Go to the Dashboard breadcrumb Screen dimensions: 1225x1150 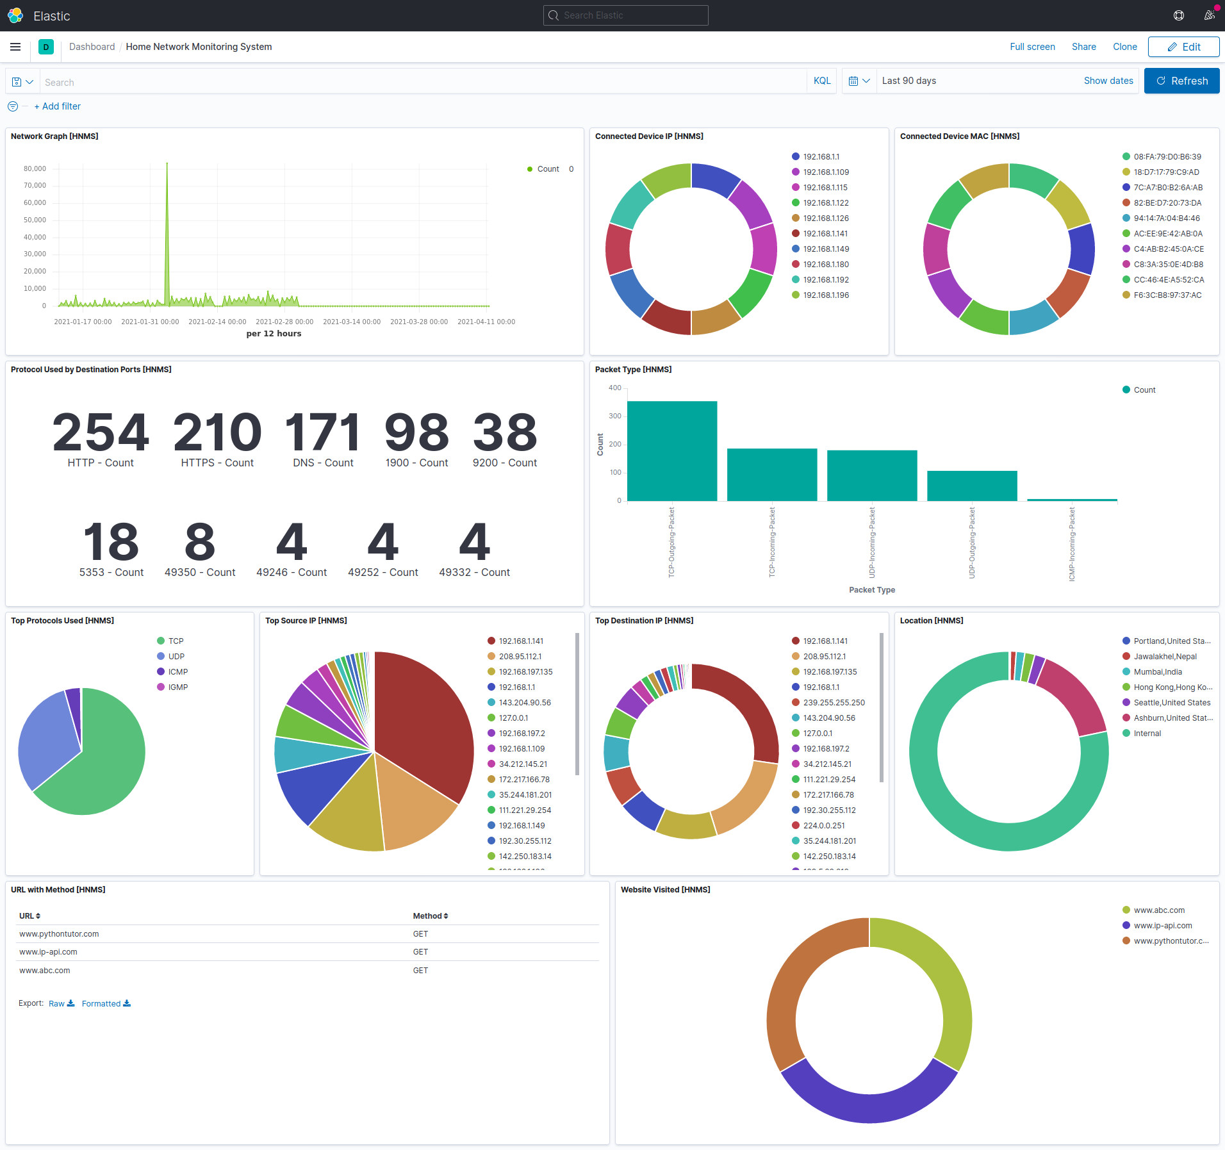pyautogui.click(x=92, y=47)
